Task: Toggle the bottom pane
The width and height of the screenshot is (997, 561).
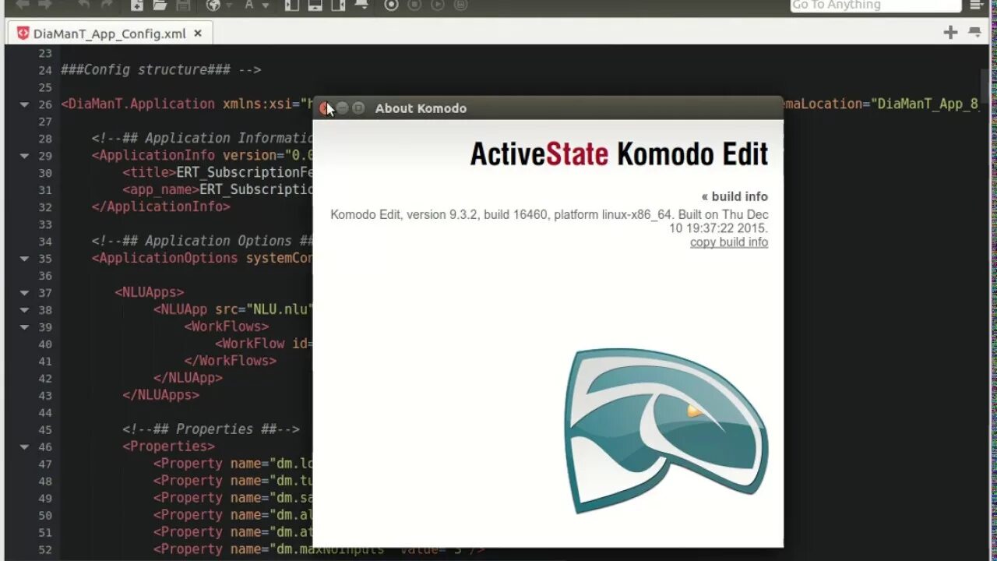Action: 315,5
